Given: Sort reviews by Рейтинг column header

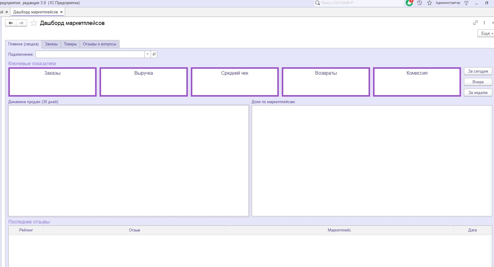Looking at the screenshot, I should click(x=26, y=230).
